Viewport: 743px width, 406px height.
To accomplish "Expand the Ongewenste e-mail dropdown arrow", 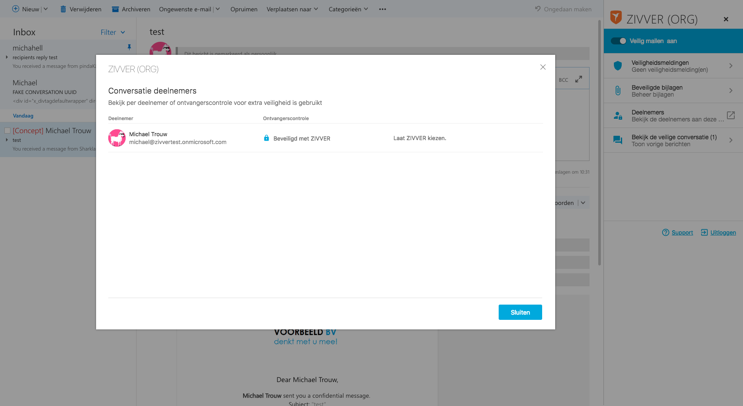I will tap(218, 9).
